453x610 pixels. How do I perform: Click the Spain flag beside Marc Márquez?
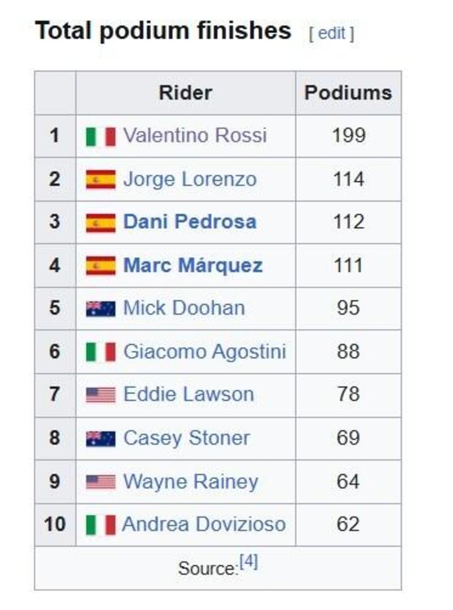click(100, 266)
